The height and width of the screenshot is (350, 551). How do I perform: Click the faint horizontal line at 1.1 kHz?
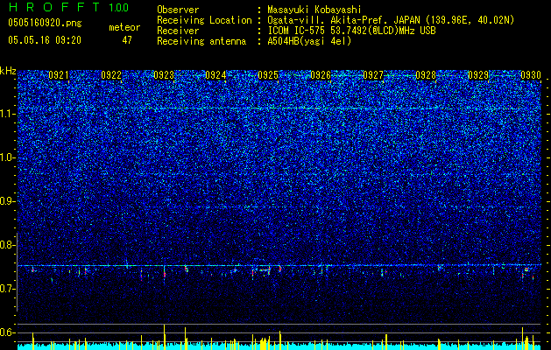[x=279, y=108]
